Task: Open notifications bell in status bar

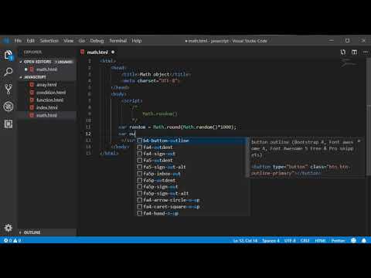Action: coord(364,240)
